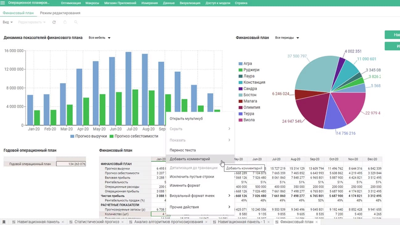Click the Бостон legend color swatch

(x=240, y=95)
